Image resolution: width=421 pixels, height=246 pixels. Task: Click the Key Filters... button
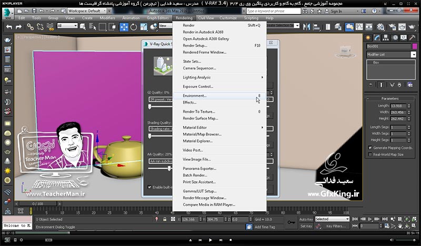click(336, 226)
